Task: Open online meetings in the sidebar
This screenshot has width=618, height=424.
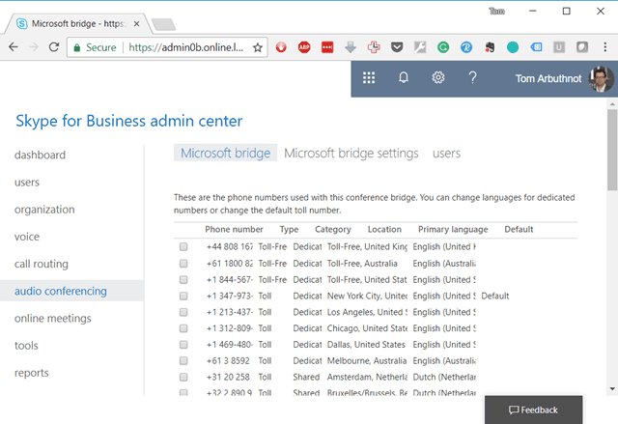Action: click(x=53, y=318)
